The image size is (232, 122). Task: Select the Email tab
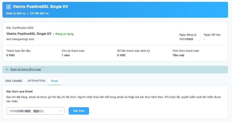[54, 81]
